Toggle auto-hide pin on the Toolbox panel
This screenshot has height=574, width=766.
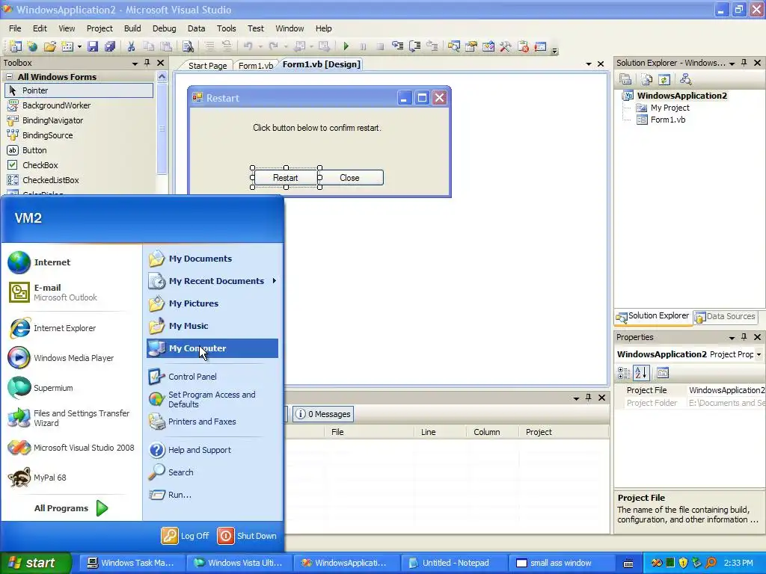[x=147, y=63]
